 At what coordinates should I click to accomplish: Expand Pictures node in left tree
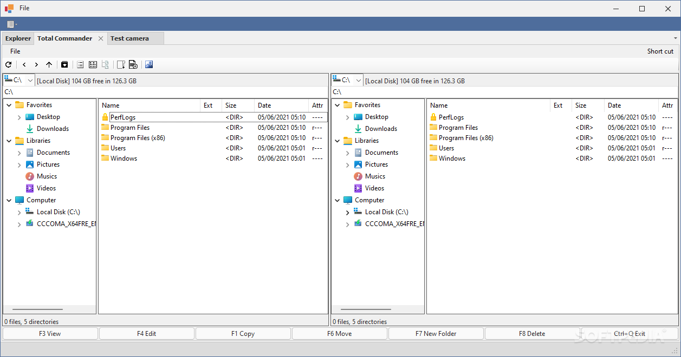(20, 164)
